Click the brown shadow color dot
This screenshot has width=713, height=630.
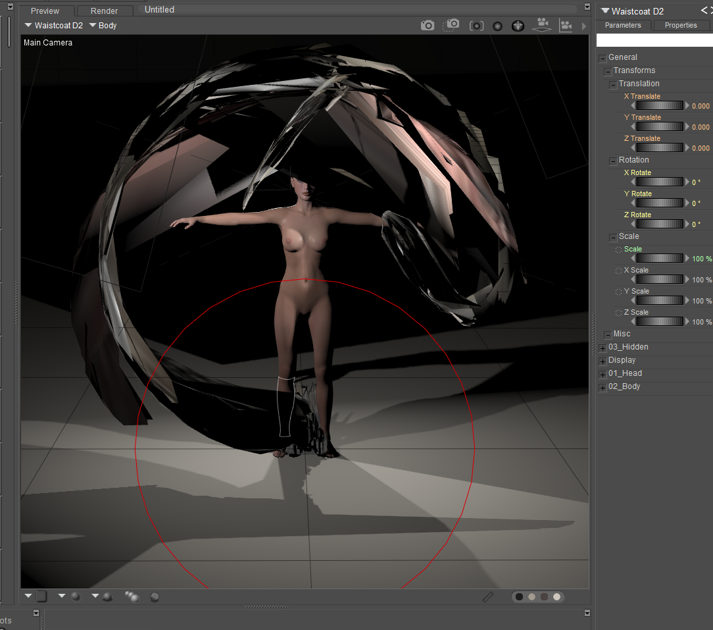coord(544,597)
